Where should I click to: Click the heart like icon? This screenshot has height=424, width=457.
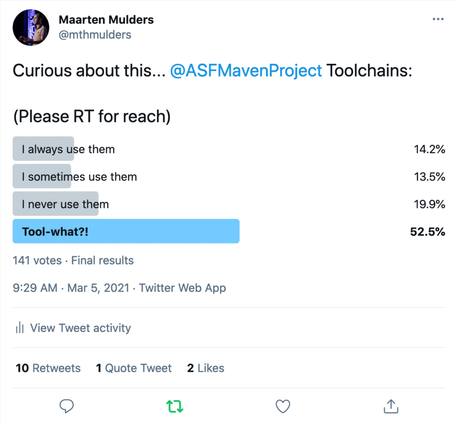[x=283, y=406]
